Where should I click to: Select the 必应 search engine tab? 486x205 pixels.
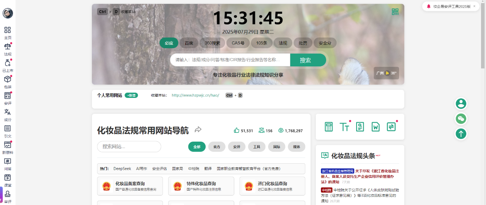tap(169, 43)
